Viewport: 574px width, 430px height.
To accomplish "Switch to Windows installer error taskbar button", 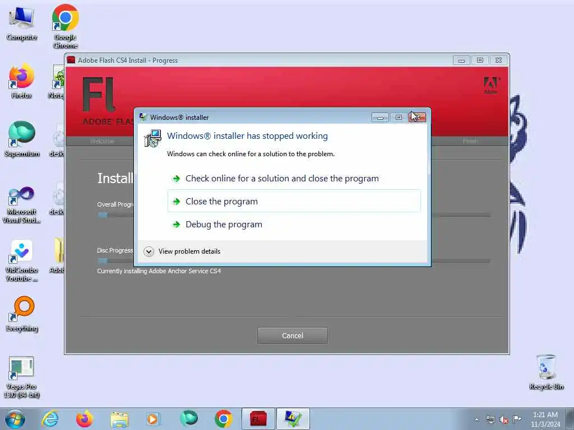I will click(x=293, y=419).
